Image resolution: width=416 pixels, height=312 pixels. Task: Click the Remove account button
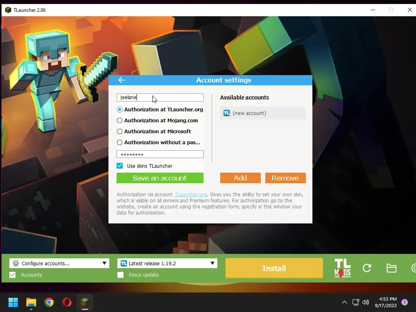point(286,178)
